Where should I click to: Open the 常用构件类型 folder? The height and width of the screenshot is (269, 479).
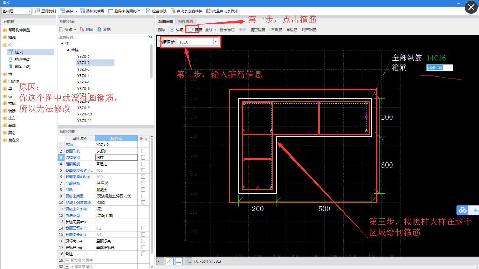point(4,30)
